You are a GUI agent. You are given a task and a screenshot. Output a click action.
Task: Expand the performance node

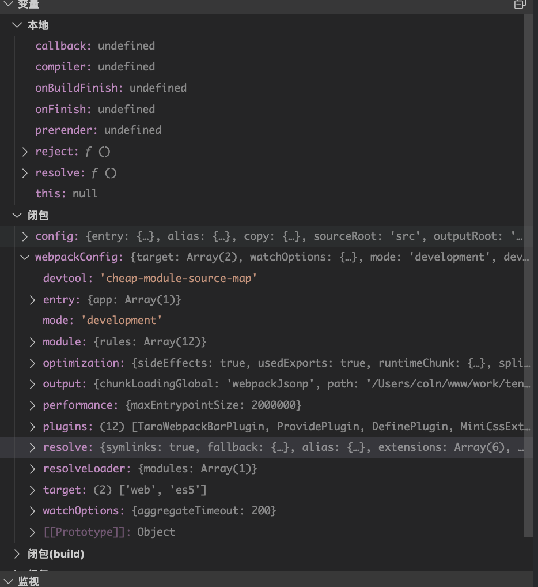point(32,405)
